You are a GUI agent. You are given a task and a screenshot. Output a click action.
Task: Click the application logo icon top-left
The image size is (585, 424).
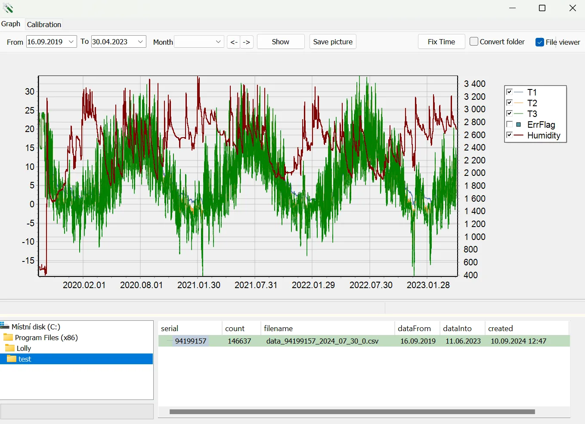[x=7, y=8]
